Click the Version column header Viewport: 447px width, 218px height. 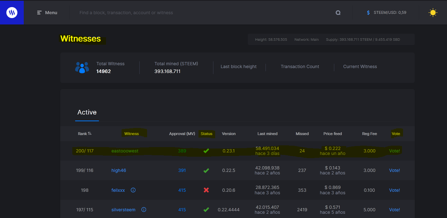(x=229, y=134)
